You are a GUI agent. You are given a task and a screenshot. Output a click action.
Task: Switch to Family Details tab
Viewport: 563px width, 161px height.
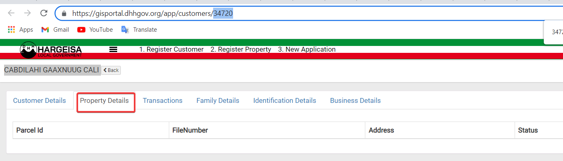[218, 100]
